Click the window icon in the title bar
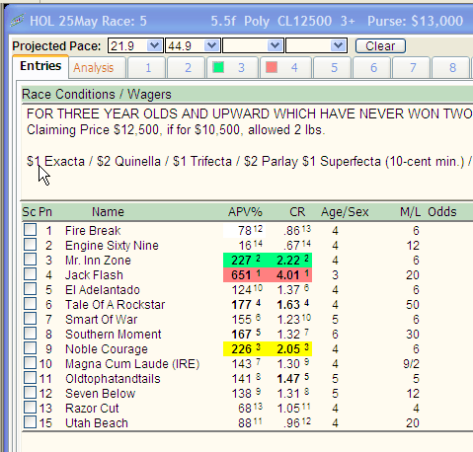473x452 pixels. (18, 21)
